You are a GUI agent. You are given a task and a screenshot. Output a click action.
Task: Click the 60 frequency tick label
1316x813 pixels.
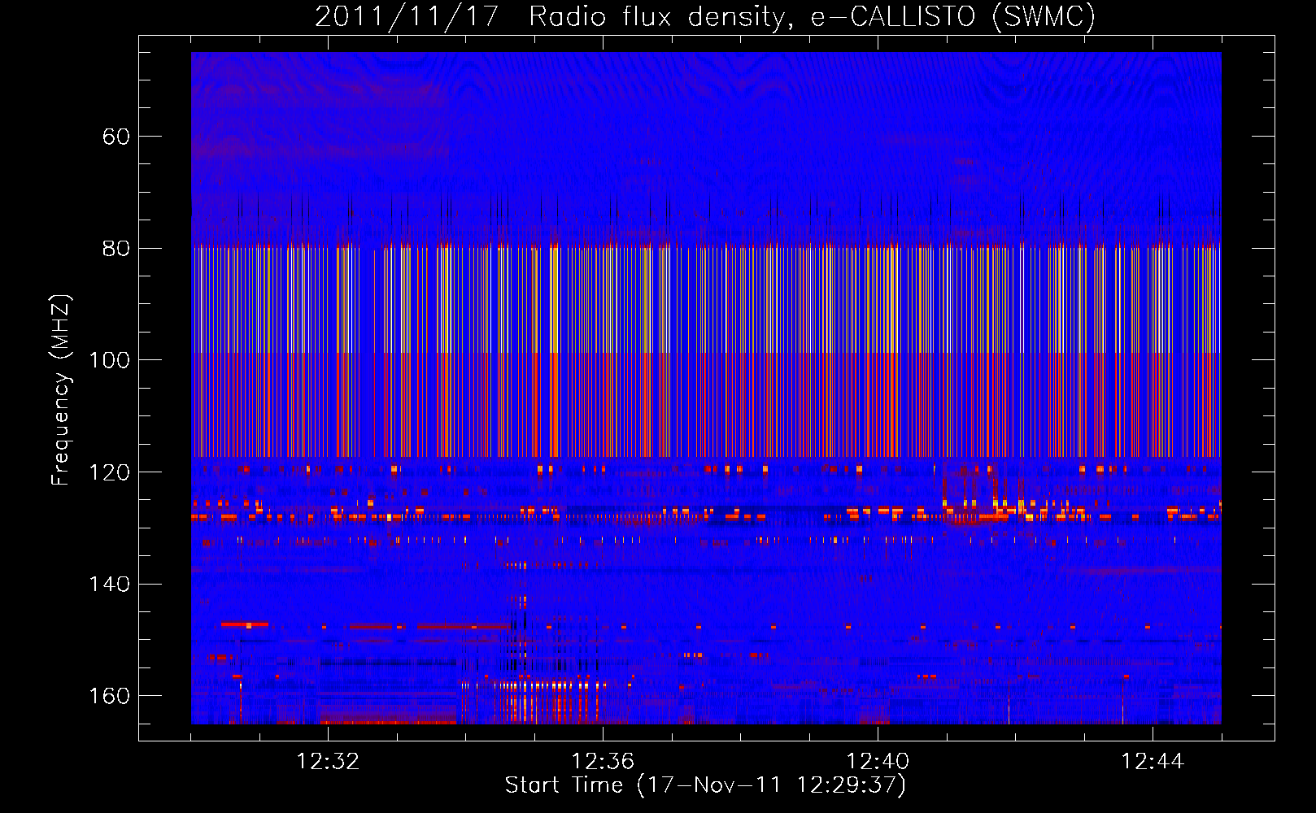click(x=116, y=137)
